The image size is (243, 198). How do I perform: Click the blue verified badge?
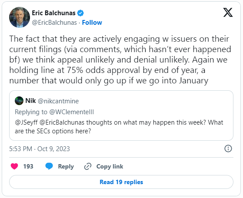(x=80, y=13)
